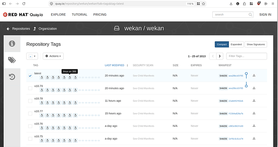Go back in browser history
The height and width of the screenshot is (147, 278).
pos(10,4)
